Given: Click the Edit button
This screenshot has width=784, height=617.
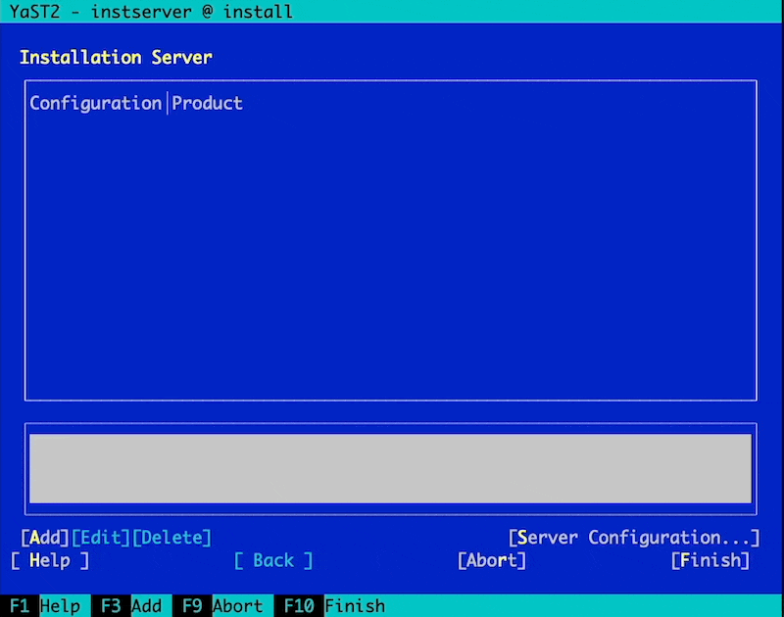Looking at the screenshot, I should pos(101,538).
